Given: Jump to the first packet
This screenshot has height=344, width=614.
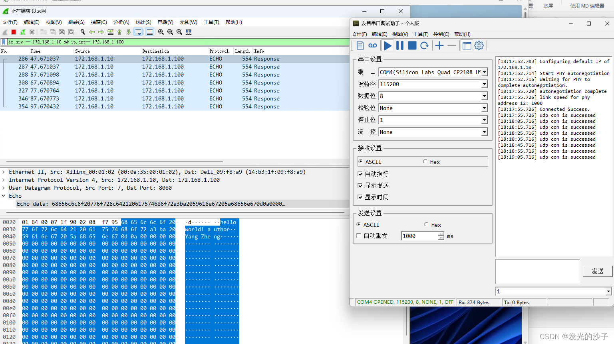Looking at the screenshot, I should [119, 32].
